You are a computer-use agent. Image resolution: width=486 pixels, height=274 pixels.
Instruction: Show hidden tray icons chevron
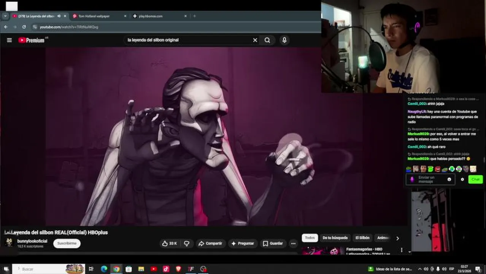click(x=420, y=269)
